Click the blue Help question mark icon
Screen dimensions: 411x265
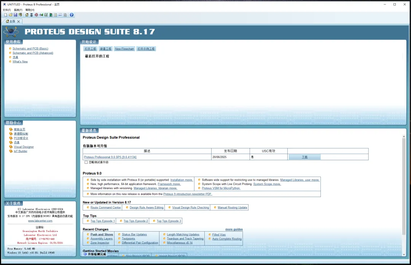pyautogui.click(x=72, y=15)
